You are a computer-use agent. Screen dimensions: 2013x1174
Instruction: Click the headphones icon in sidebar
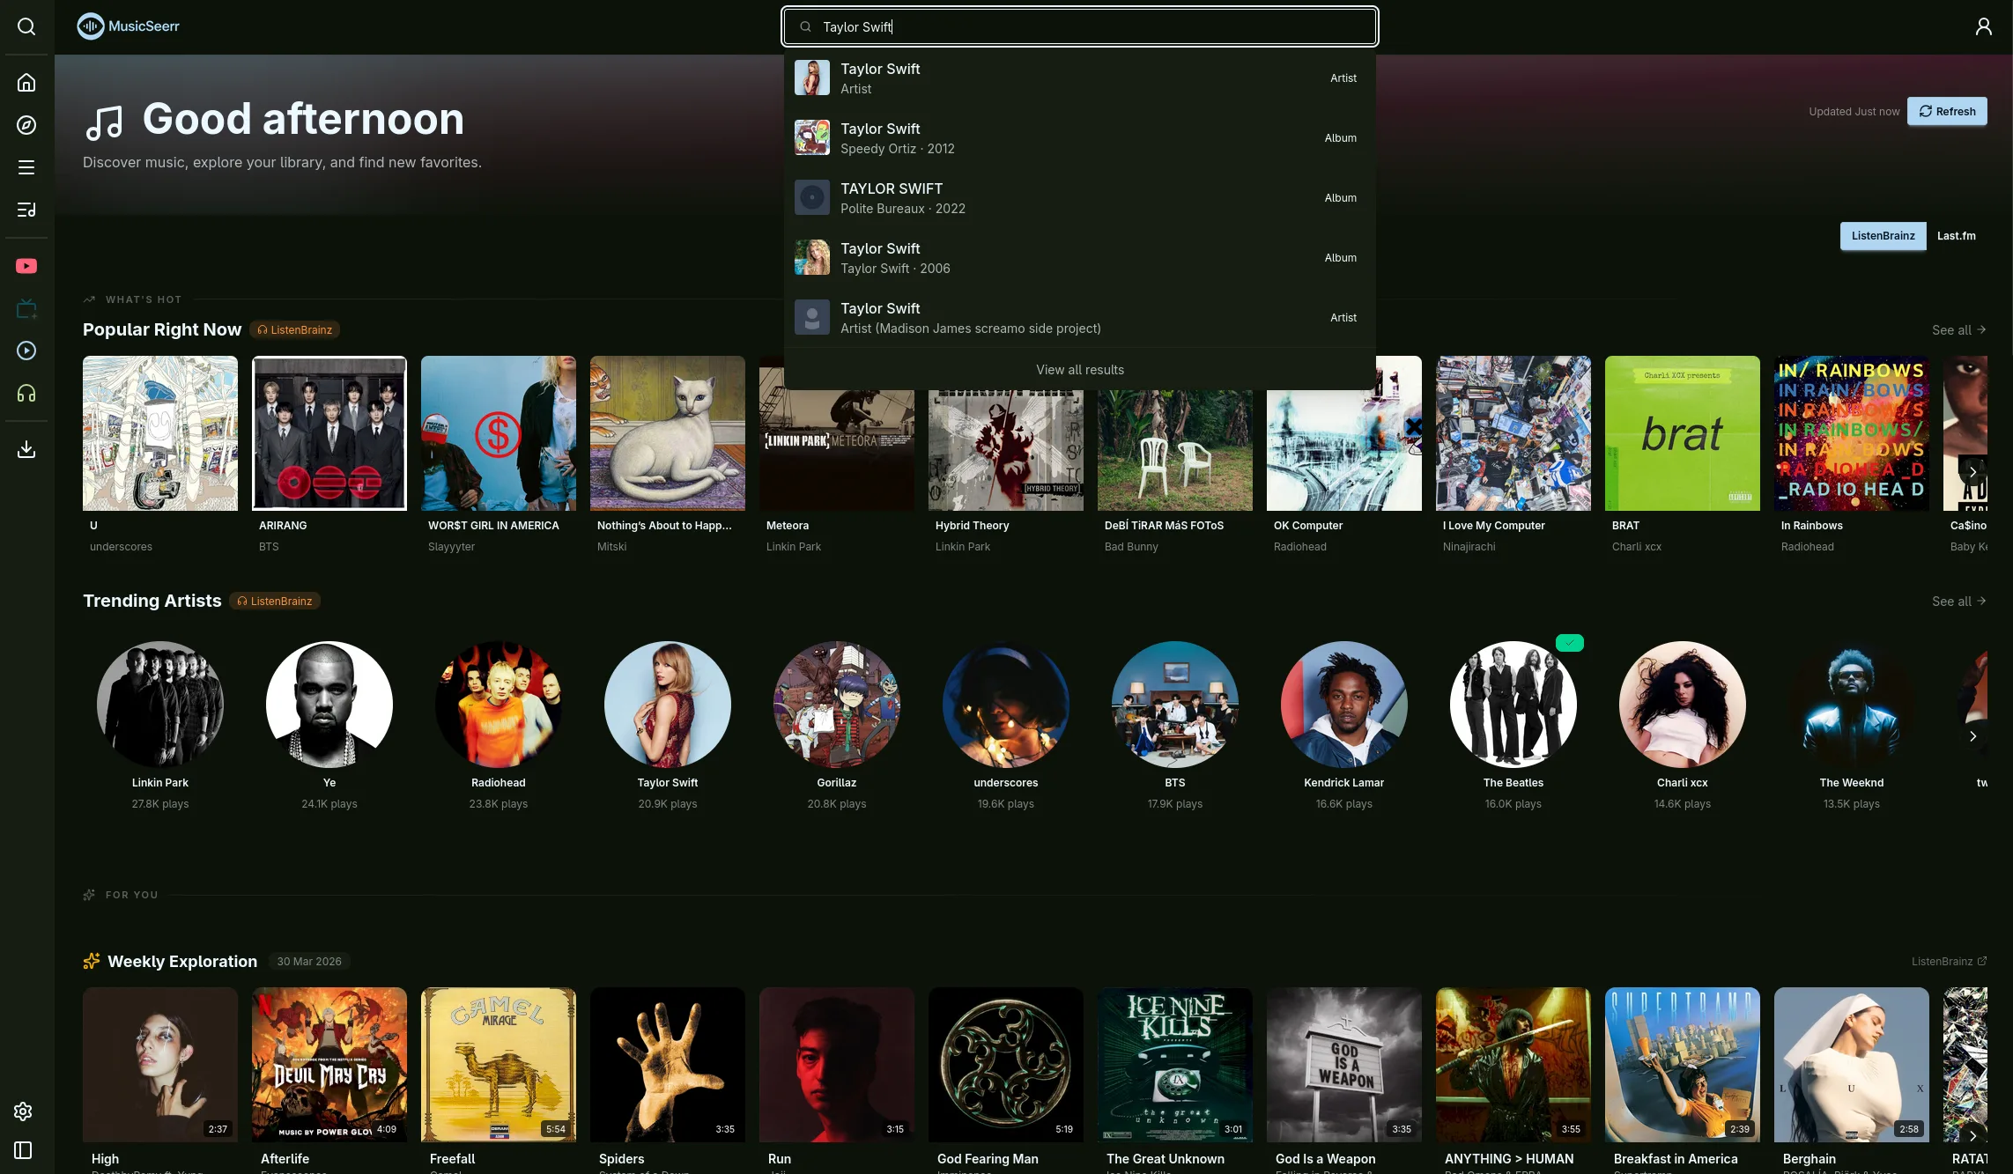[x=26, y=394]
